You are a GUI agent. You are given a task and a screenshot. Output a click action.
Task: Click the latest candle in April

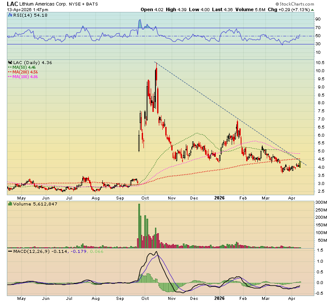click(x=300, y=164)
